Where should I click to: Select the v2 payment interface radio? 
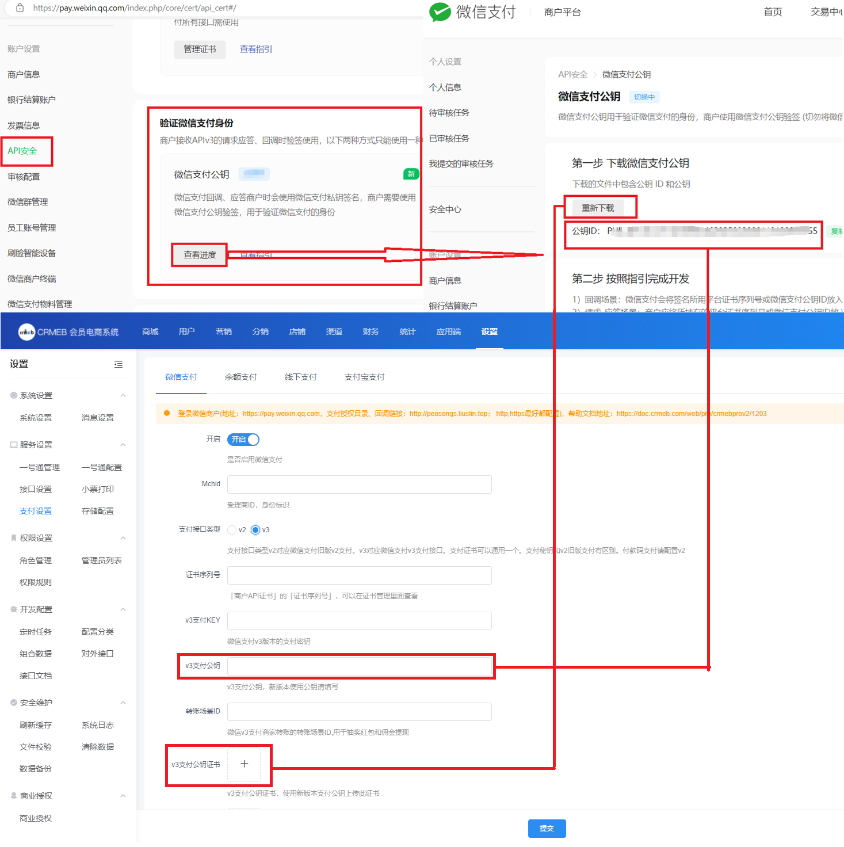(232, 530)
